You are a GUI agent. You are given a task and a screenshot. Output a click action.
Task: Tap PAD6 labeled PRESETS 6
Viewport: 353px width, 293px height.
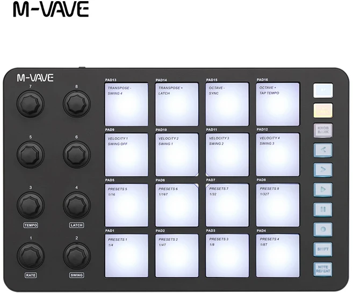pyautogui.click(x=177, y=205)
